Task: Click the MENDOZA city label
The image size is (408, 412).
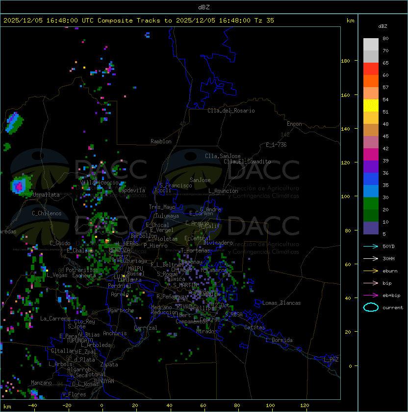Action: point(119,250)
